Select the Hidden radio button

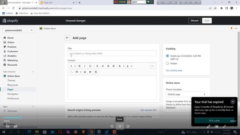tap(168, 63)
